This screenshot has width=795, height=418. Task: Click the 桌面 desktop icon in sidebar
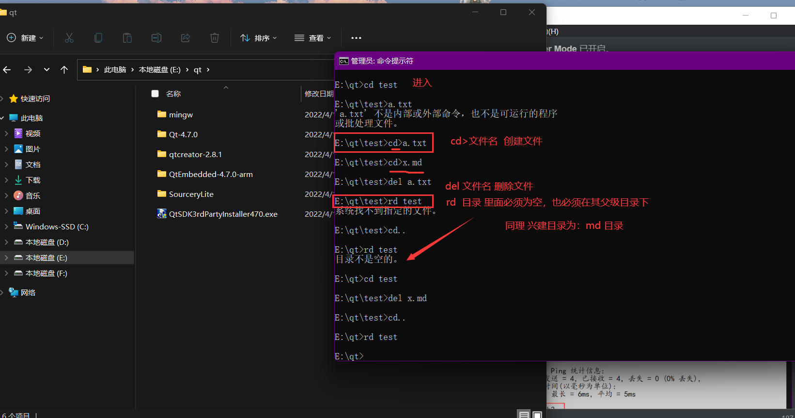18,211
